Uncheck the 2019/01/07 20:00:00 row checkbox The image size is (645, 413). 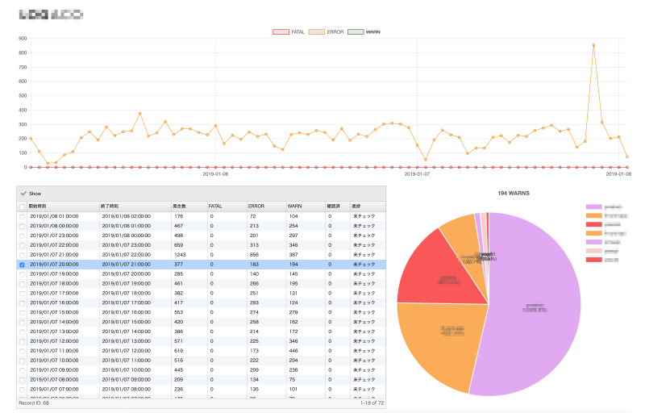pyautogui.click(x=22, y=264)
